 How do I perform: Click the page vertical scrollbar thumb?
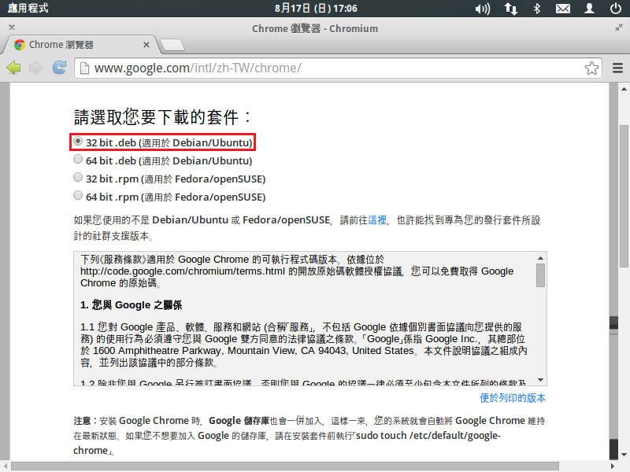point(624,196)
